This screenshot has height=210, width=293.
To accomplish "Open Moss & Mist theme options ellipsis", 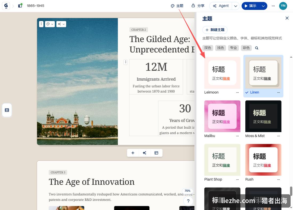I will coord(278,136).
